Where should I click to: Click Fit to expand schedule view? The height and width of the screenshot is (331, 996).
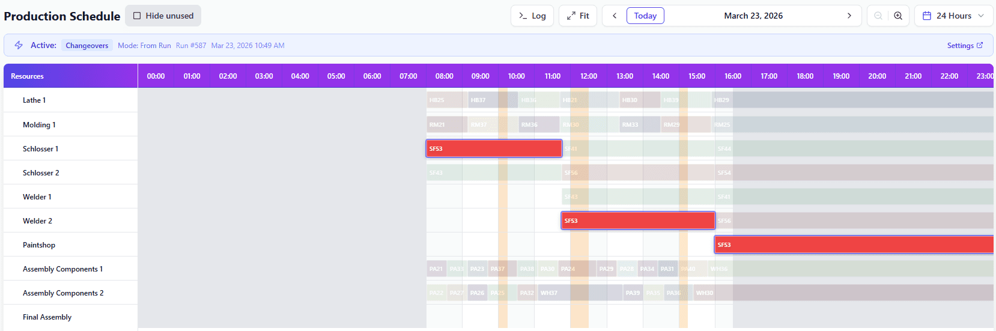[x=578, y=16]
